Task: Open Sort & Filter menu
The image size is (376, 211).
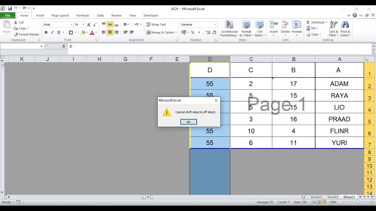Action: 334,29
